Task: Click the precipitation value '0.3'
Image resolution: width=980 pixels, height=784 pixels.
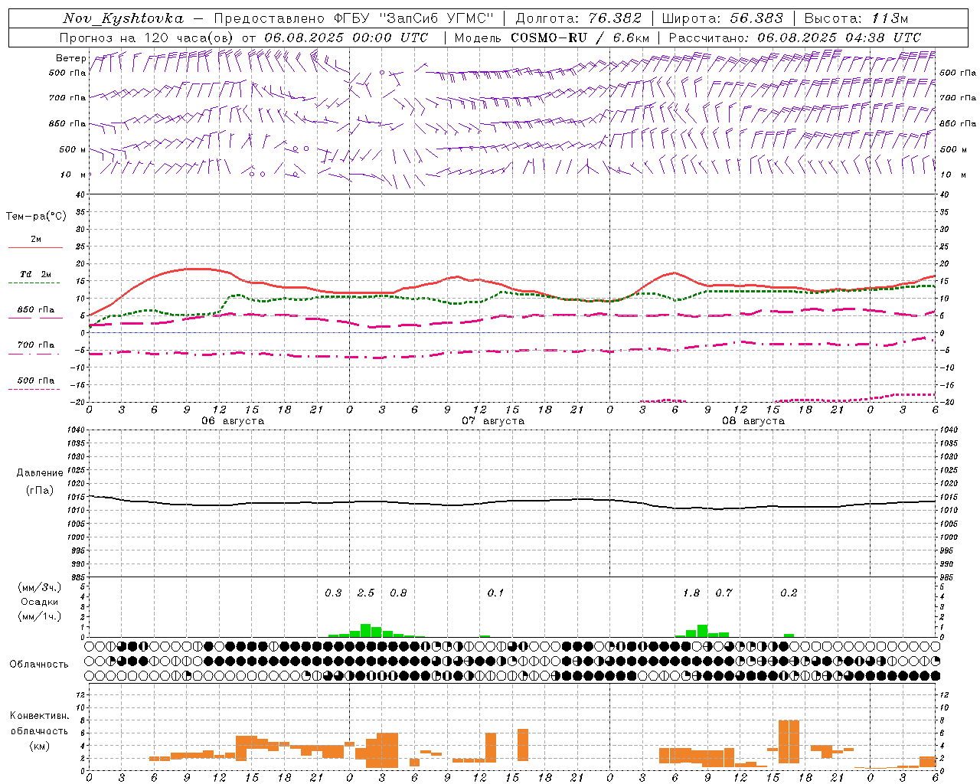Action: pyautogui.click(x=333, y=593)
